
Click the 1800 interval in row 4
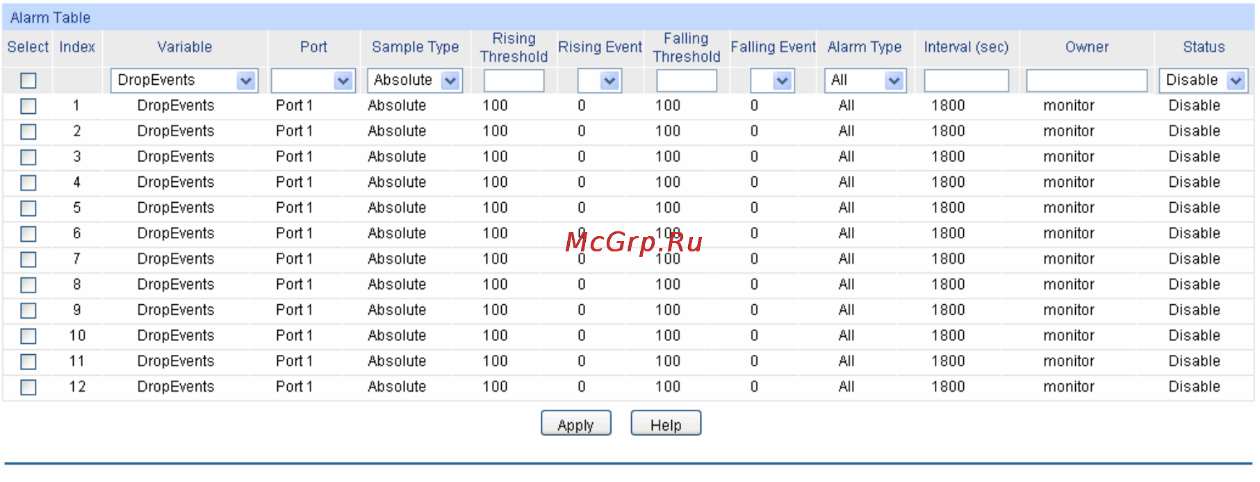point(948,183)
